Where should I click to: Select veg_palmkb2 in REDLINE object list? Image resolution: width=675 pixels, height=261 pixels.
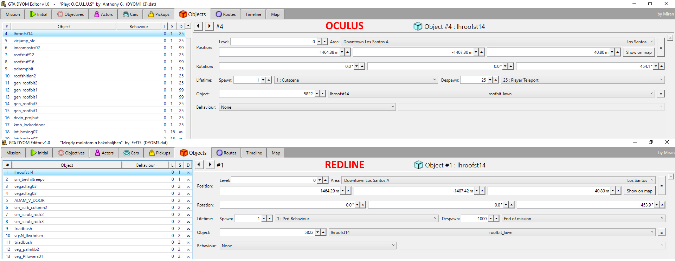click(97, 249)
